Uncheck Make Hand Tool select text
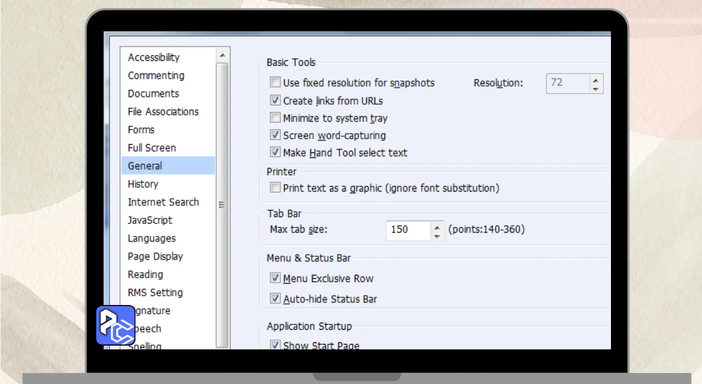The height and width of the screenshot is (384, 702). pyautogui.click(x=275, y=153)
